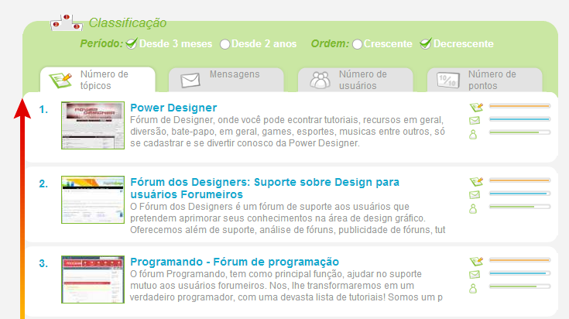Click topics icon in Fórum dos Designers row
Screen dimensions: 569x319
tap(476, 181)
